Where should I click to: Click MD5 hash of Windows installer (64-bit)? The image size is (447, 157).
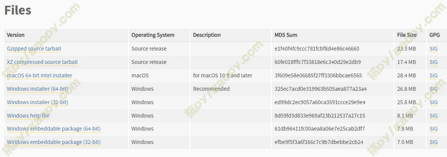(x=321, y=89)
